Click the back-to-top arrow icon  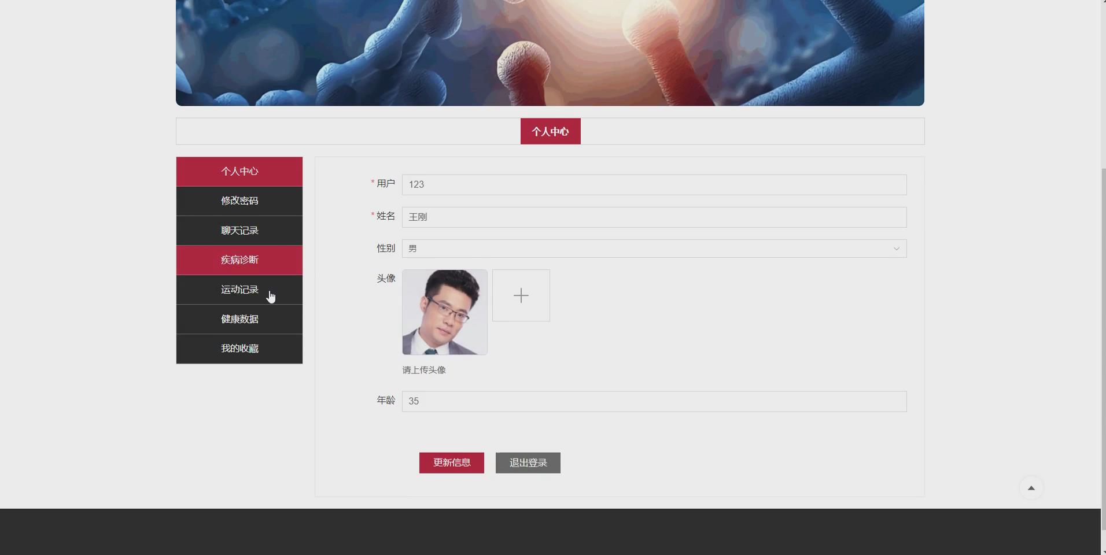coord(1031,488)
